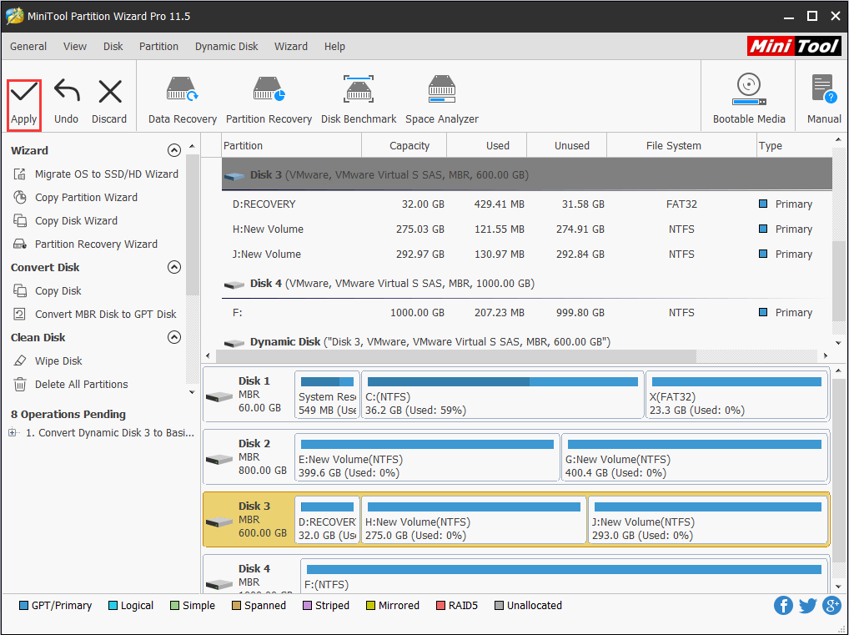849x635 pixels.
Task: Sort by Partition column header
Action: (x=292, y=146)
